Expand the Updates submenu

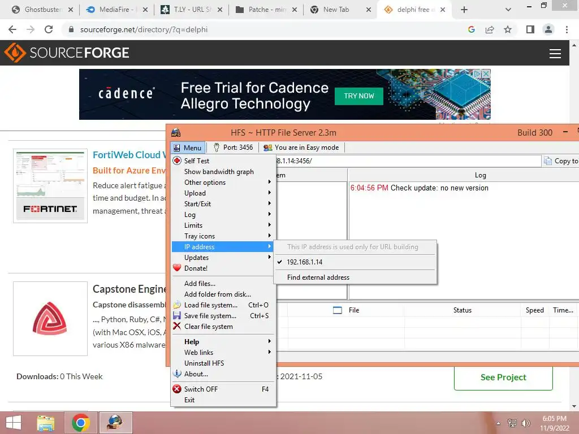click(x=224, y=257)
